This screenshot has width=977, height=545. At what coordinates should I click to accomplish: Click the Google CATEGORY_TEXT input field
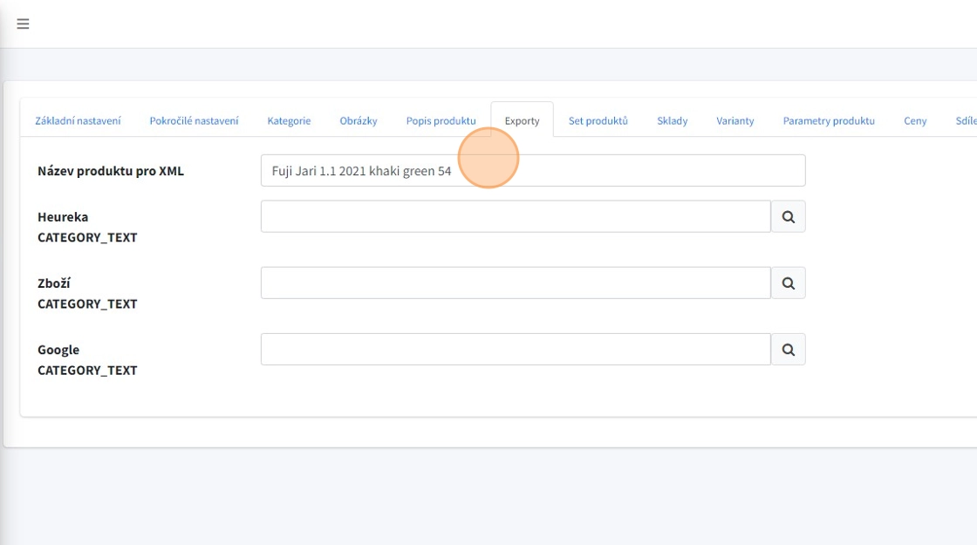pyautogui.click(x=515, y=350)
